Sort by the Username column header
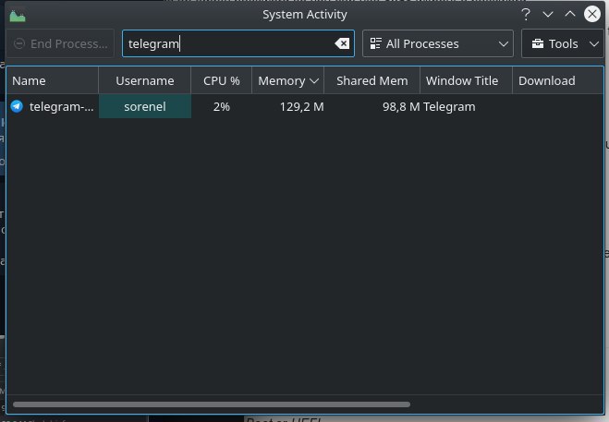 coord(144,80)
